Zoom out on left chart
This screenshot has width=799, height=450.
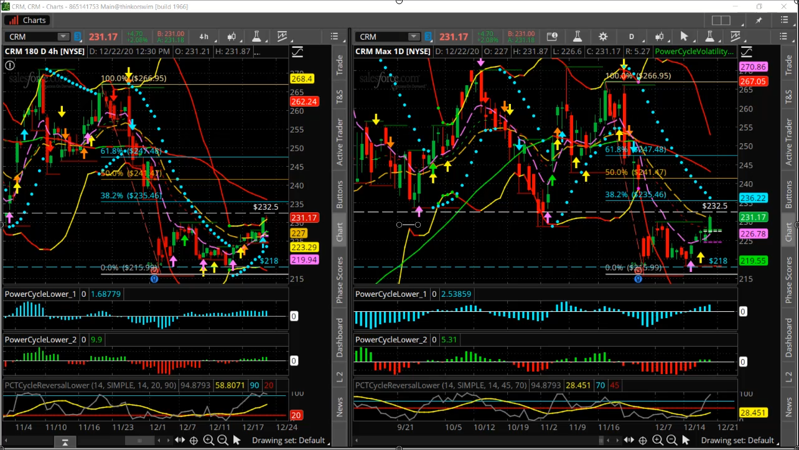pos(222,440)
